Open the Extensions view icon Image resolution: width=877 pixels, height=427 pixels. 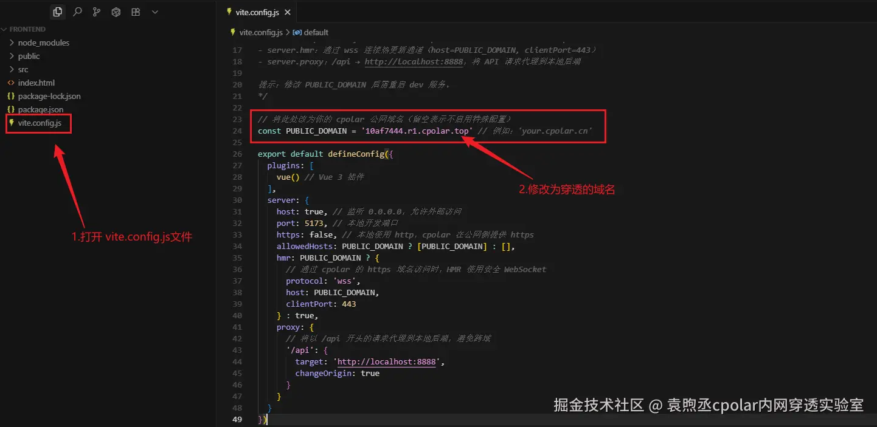[136, 12]
